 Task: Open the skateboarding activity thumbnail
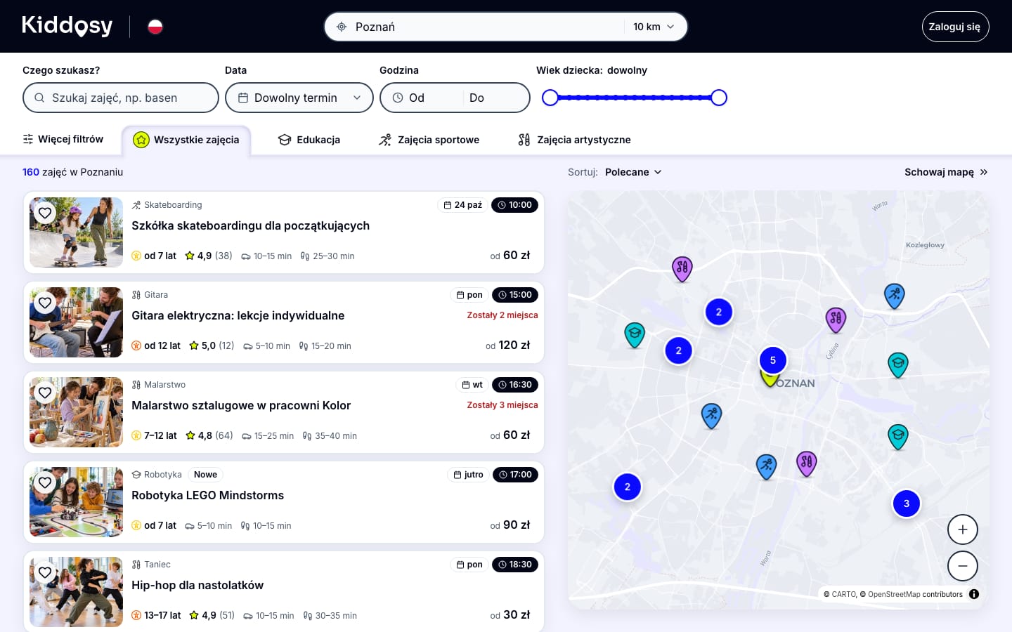(x=76, y=232)
